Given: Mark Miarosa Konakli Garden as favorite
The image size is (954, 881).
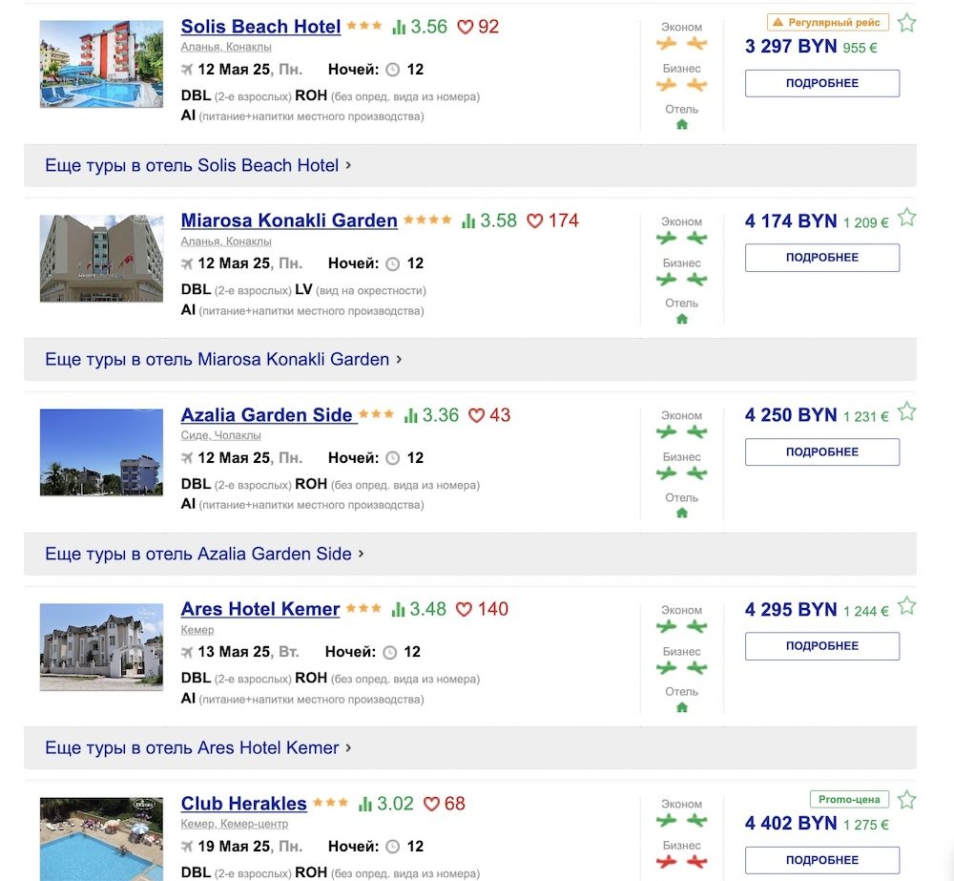Looking at the screenshot, I should tap(907, 218).
